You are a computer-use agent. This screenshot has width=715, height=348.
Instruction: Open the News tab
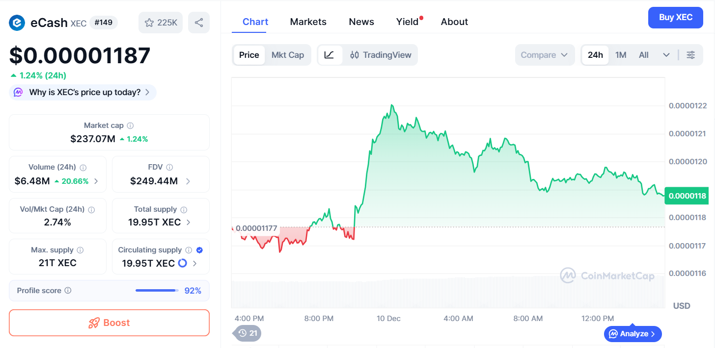pyautogui.click(x=361, y=22)
